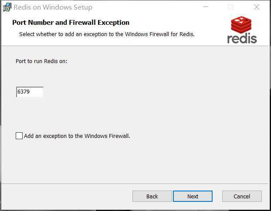The image size is (271, 211).
Task: Enable the Windows Firewall exception checkbox
Action: pos(19,136)
